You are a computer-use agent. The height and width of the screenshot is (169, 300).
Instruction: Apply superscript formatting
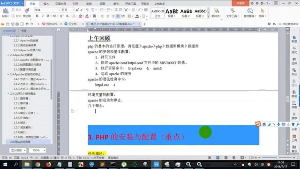[x=61, y=16]
